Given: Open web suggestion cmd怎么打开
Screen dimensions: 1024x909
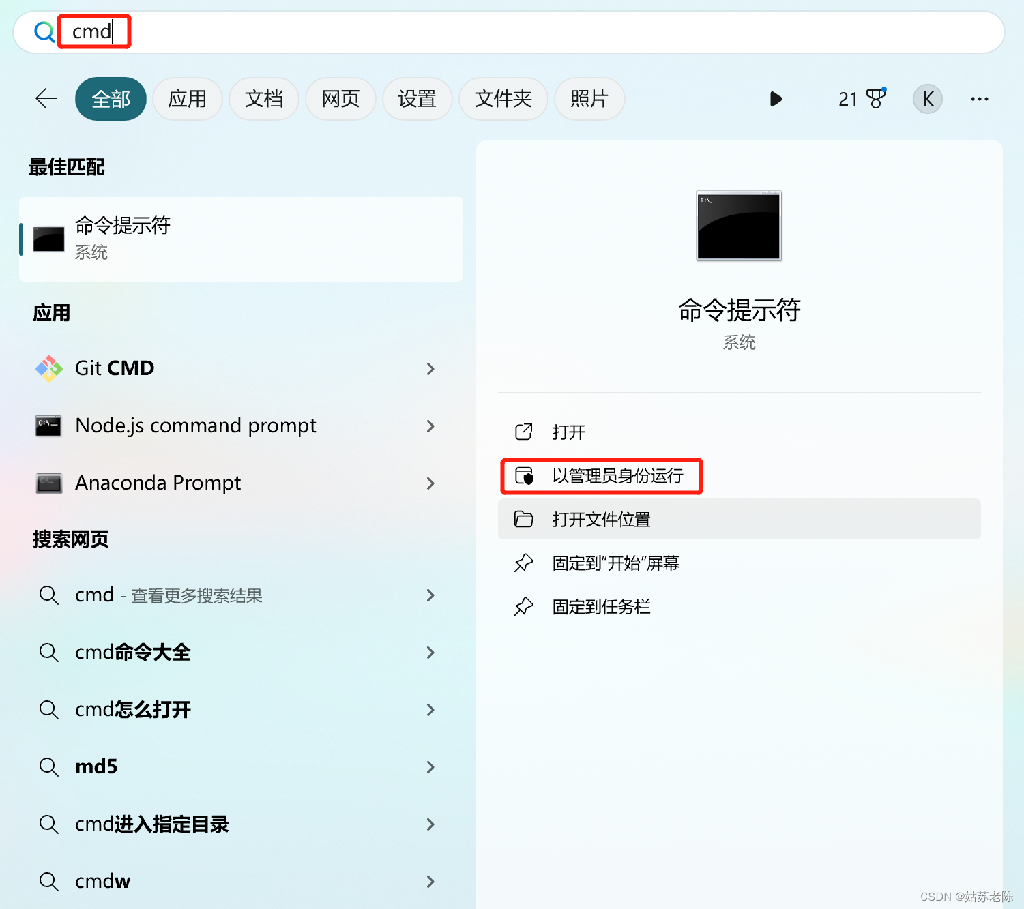Looking at the screenshot, I should (241, 710).
